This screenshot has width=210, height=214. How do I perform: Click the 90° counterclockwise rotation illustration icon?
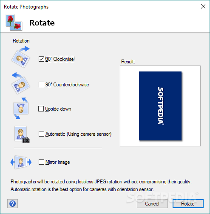tap(21, 83)
